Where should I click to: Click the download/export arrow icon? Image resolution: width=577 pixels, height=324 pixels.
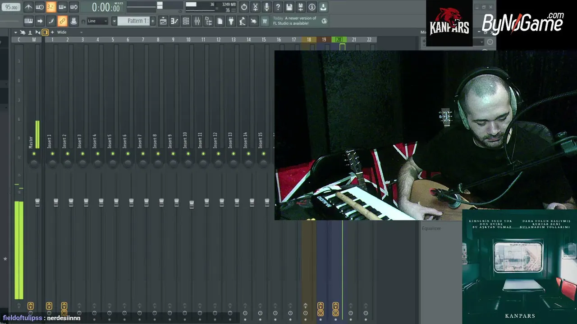[323, 7]
